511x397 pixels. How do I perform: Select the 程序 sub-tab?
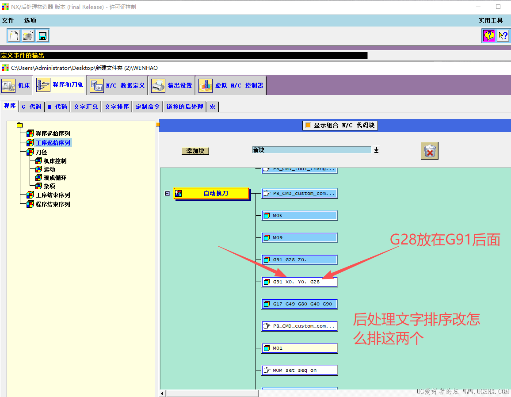click(x=10, y=106)
